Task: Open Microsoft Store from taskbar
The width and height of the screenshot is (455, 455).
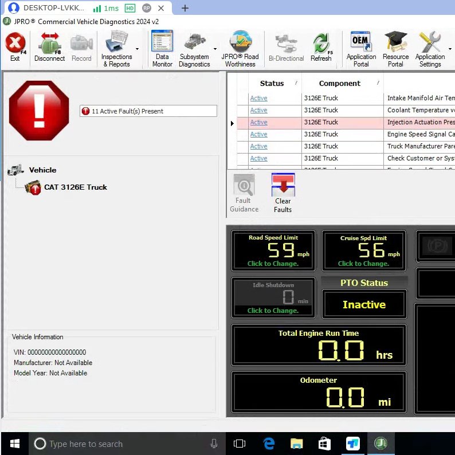Action: [324, 444]
